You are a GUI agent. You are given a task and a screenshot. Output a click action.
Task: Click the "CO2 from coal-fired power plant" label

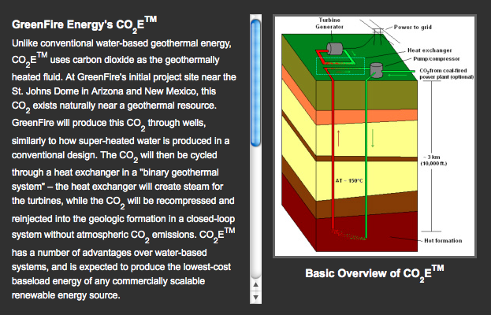point(446,74)
